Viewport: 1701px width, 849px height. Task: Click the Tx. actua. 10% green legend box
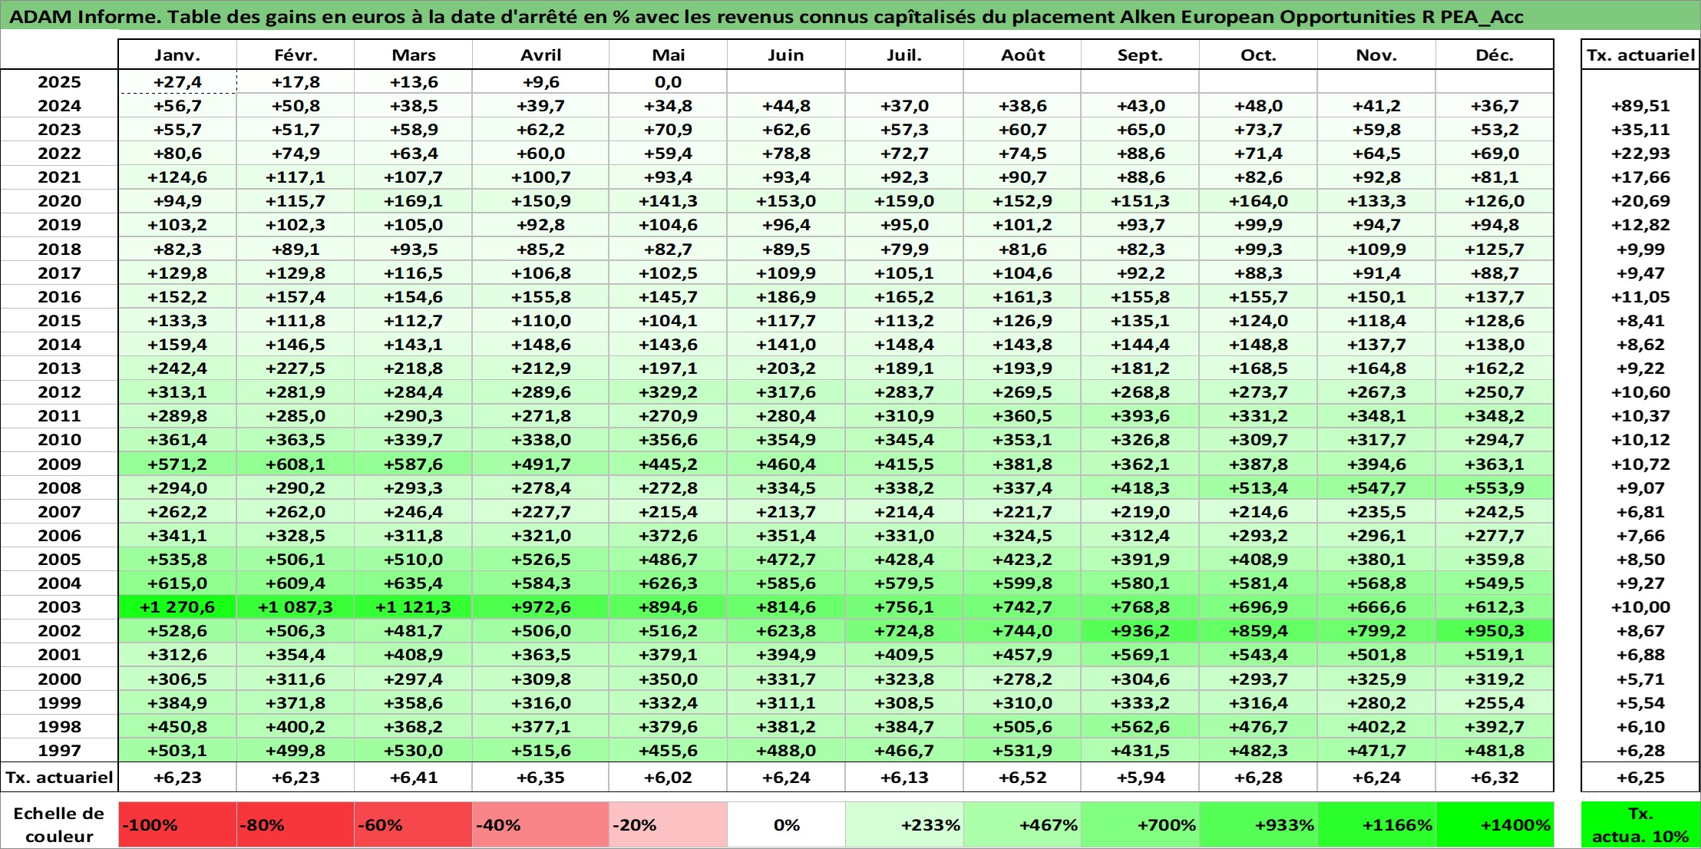1640,825
